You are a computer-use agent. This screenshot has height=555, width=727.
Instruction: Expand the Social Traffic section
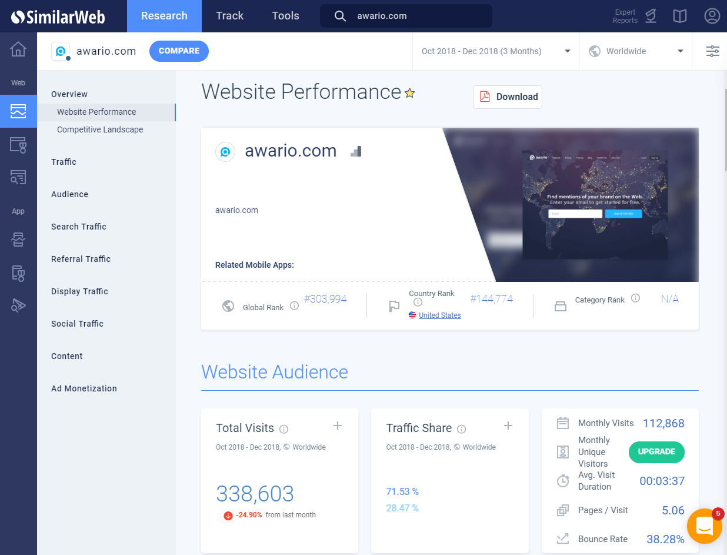click(x=77, y=324)
